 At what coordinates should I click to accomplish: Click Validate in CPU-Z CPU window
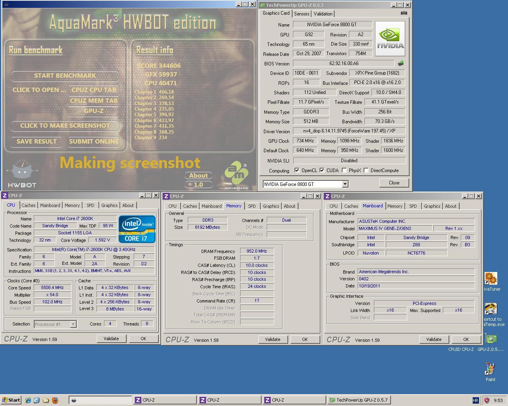click(x=111, y=339)
